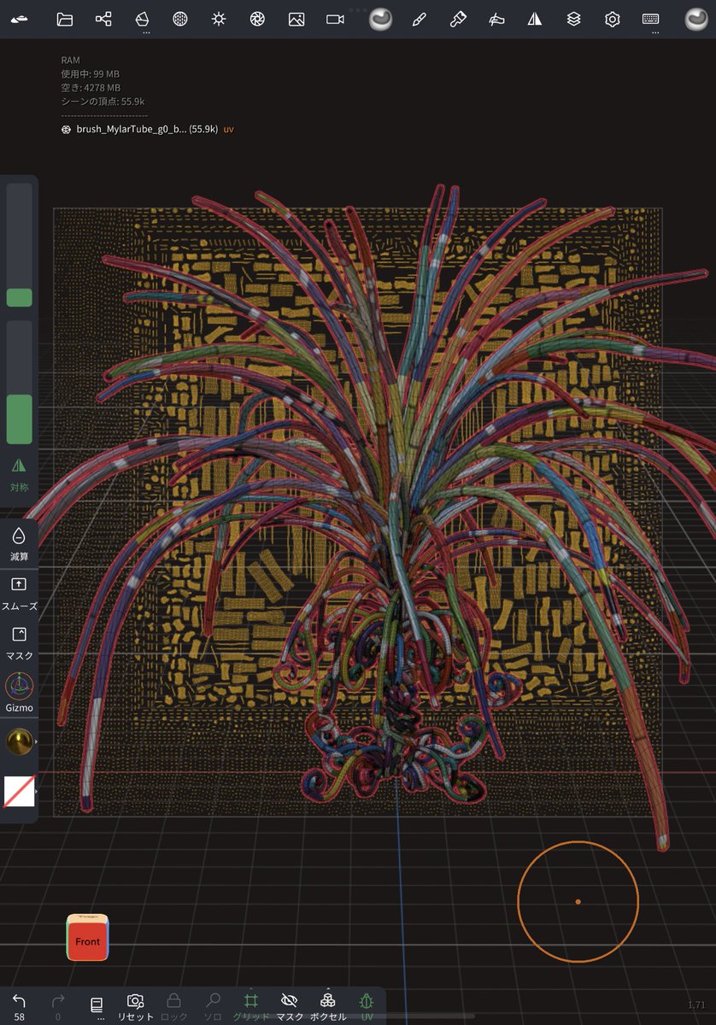Viewport: 716px width, 1025px height.
Task: Click the 空き: 4278 MB text
Action: click(x=91, y=88)
